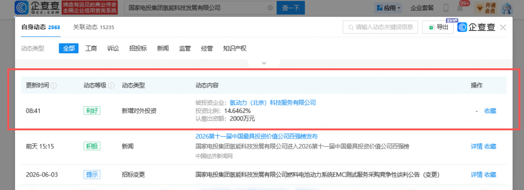The width and height of the screenshot is (524, 190).
Task: Click the 2026-06-03 date cell
Action: [42, 174]
